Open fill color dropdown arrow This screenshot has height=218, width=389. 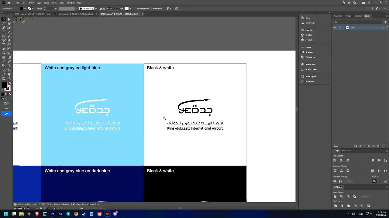point(25,8)
